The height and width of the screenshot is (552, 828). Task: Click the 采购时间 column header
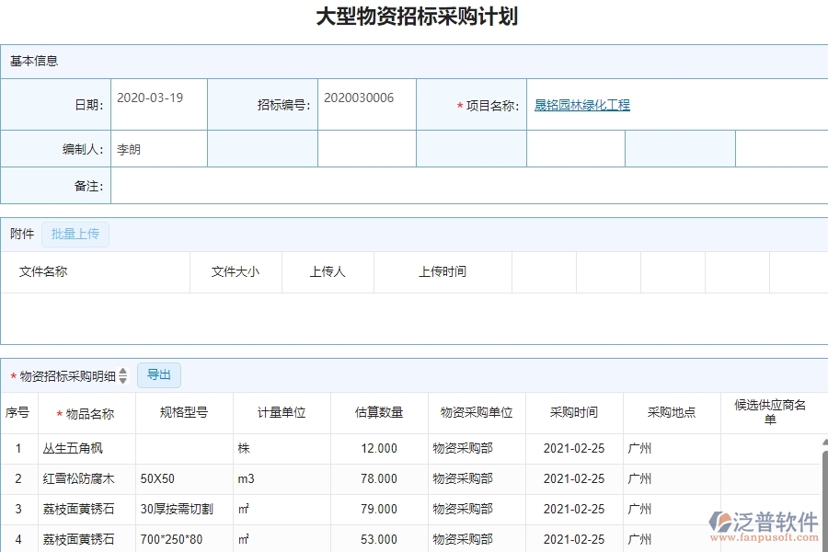(x=573, y=413)
